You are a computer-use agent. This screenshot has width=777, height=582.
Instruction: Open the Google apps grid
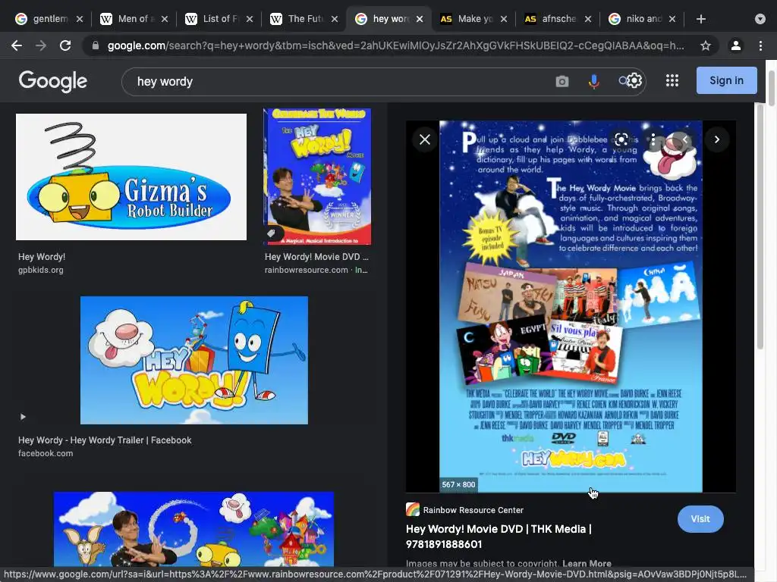coord(672,80)
